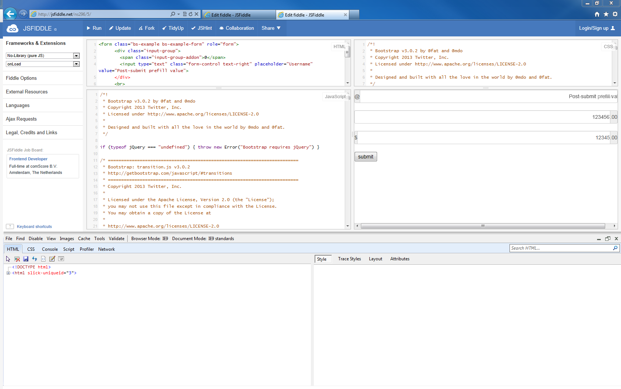Viewport: 621px width, 389px height.
Task: Click the browser Forward arrow button
Action: (x=23, y=14)
